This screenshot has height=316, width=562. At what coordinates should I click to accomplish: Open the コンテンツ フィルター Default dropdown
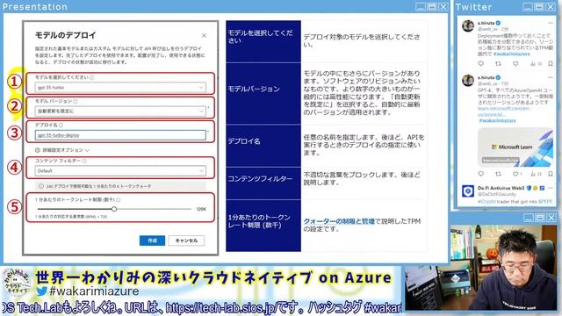(120, 171)
